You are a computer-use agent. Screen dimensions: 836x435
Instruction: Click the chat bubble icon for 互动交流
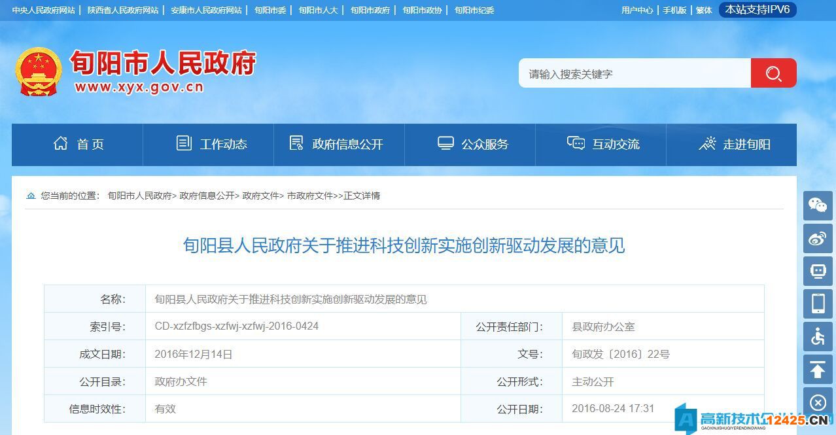click(x=576, y=143)
